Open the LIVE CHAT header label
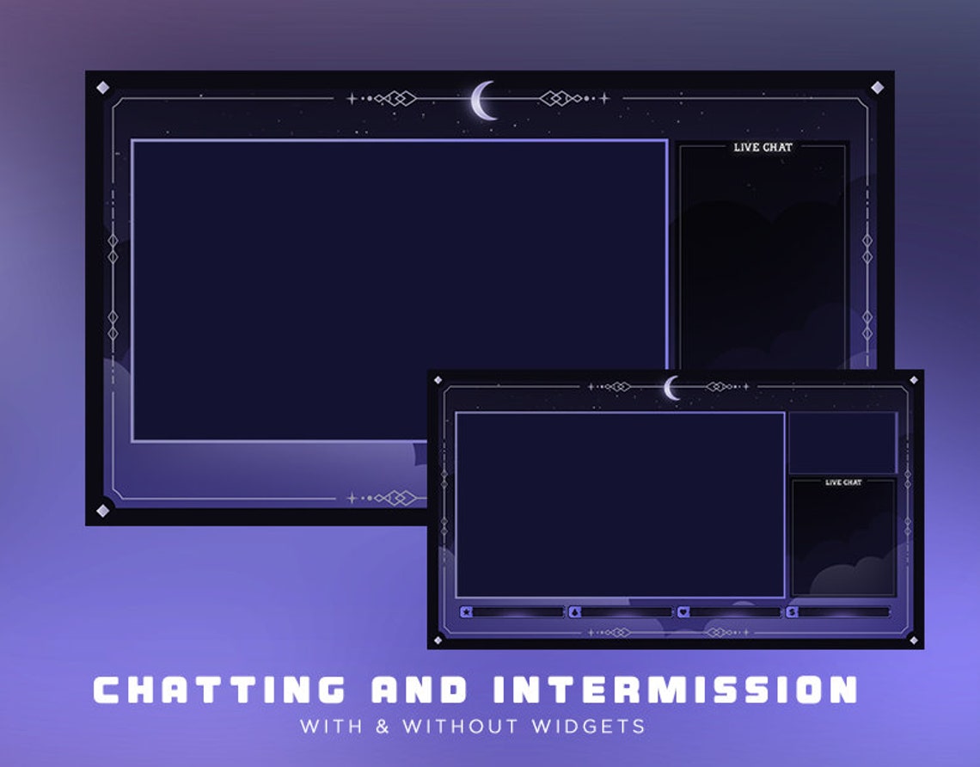The height and width of the screenshot is (767, 980). (764, 146)
